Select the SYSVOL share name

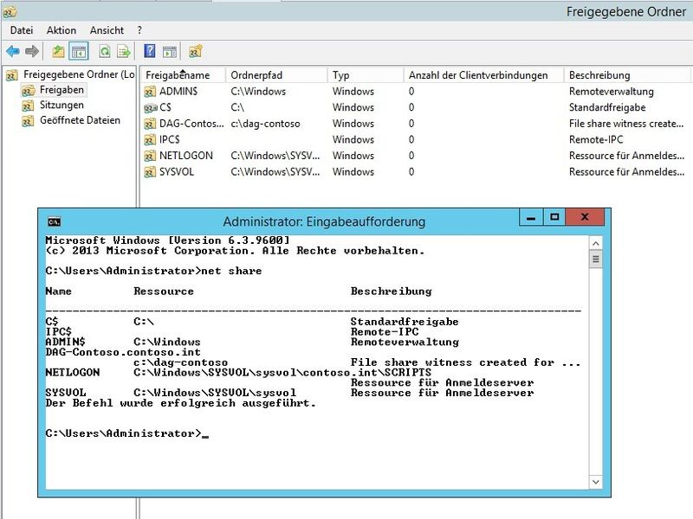point(177,171)
